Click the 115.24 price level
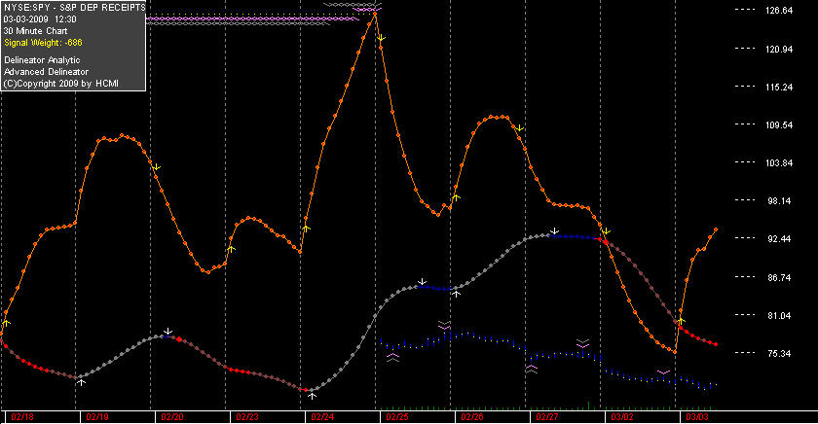The image size is (818, 424). click(779, 87)
